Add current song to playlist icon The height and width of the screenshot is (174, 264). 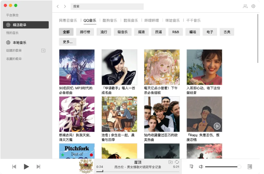tap(170, 162)
